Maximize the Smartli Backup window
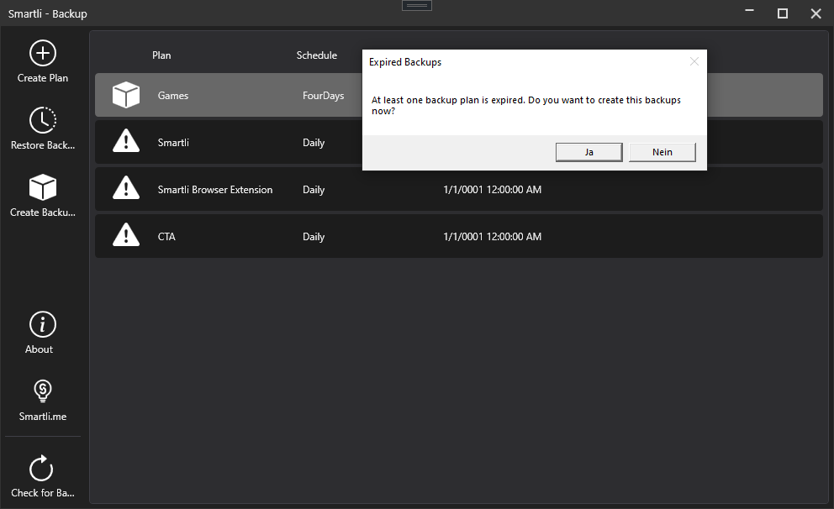834x509 pixels. 783,13
